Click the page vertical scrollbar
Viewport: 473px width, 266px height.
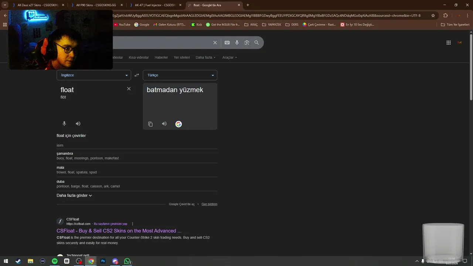click(x=471, y=67)
